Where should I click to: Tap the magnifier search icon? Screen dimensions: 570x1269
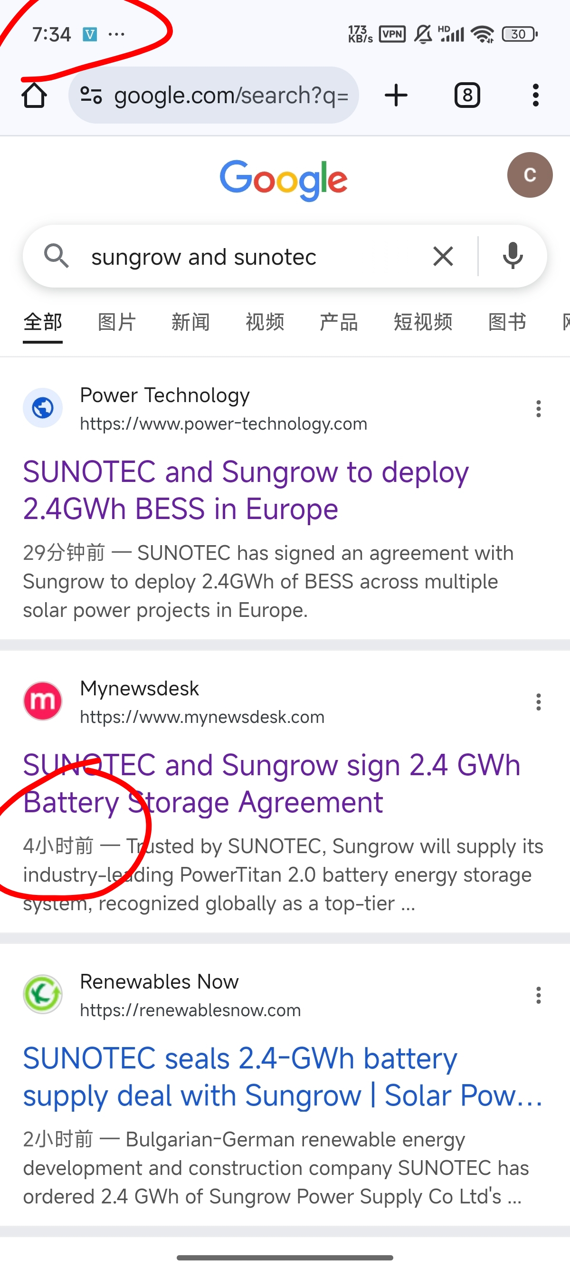pyautogui.click(x=56, y=256)
